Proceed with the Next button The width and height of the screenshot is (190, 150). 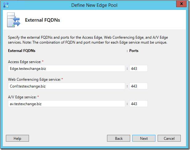[x=144, y=138]
